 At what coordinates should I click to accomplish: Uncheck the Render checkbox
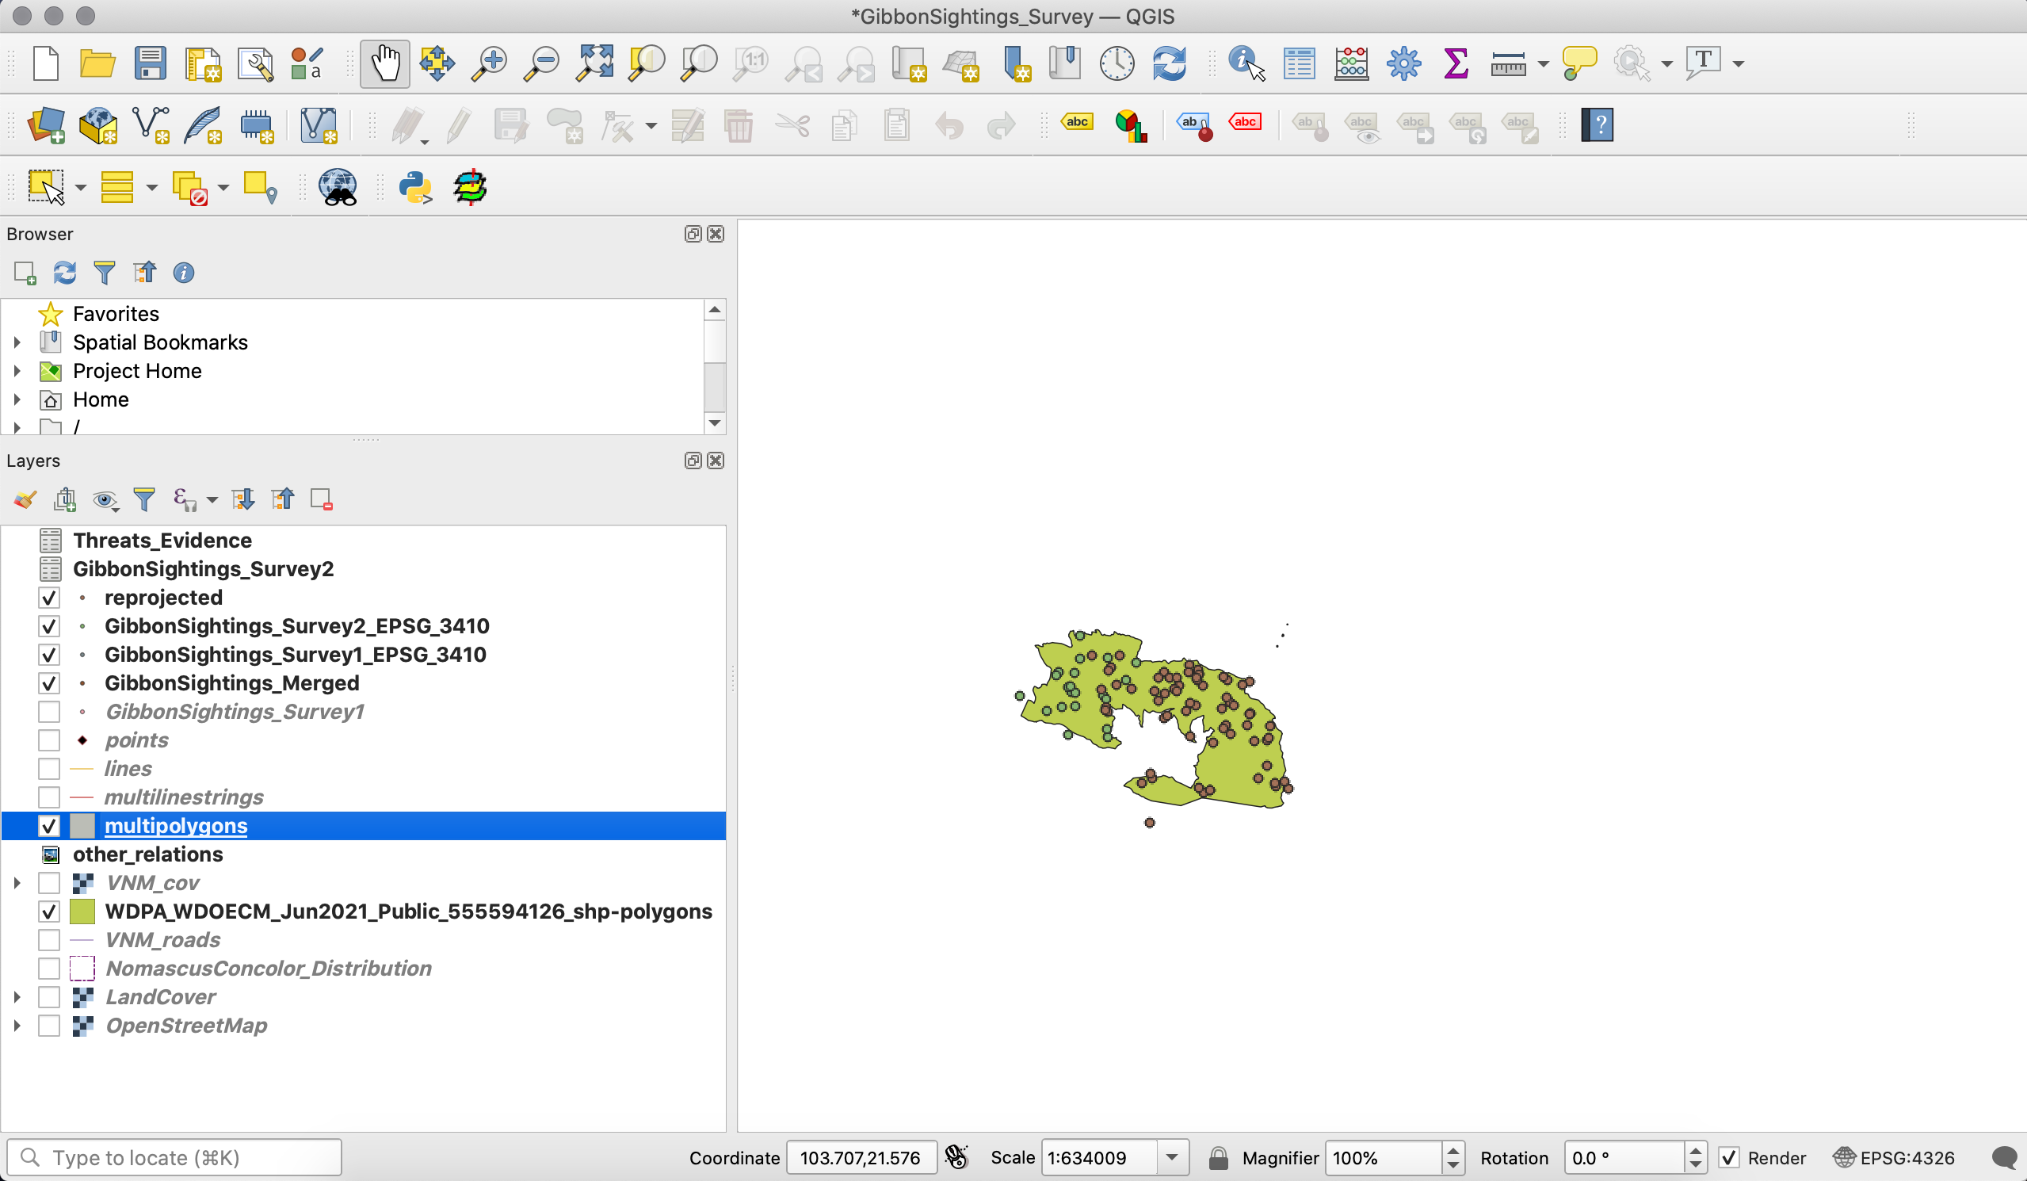pyautogui.click(x=1728, y=1158)
